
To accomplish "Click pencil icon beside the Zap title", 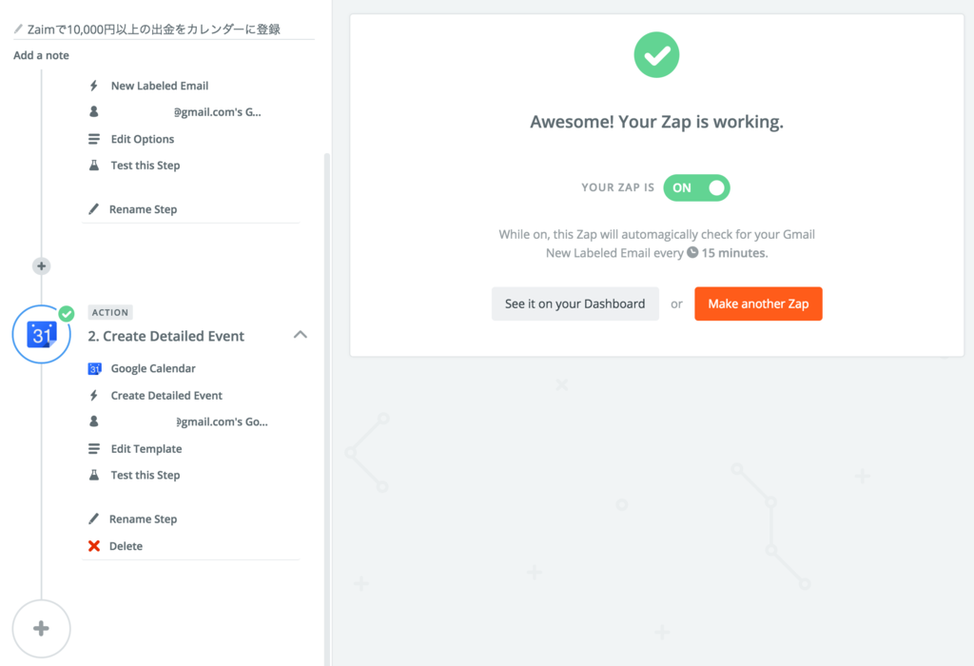I will (x=18, y=29).
